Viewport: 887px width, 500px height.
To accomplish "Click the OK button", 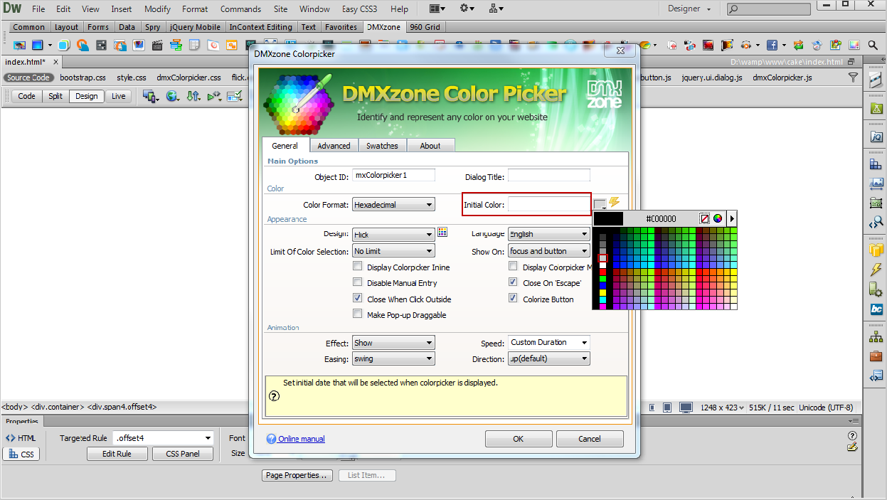I will click(x=519, y=439).
